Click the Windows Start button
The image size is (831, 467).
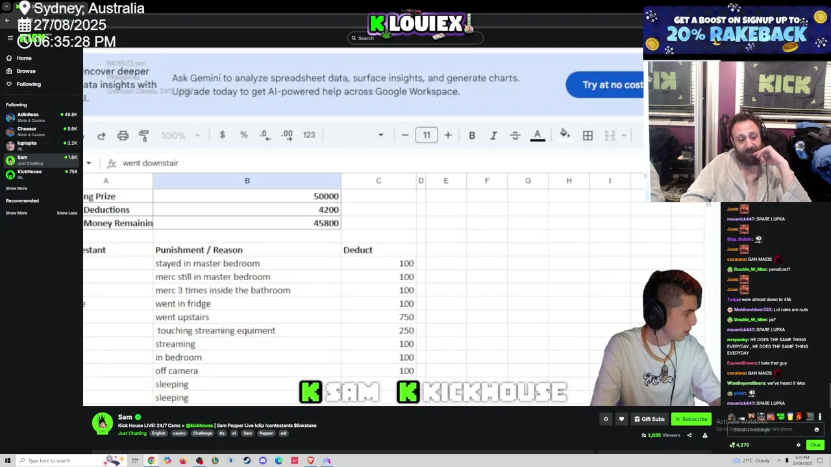7,461
